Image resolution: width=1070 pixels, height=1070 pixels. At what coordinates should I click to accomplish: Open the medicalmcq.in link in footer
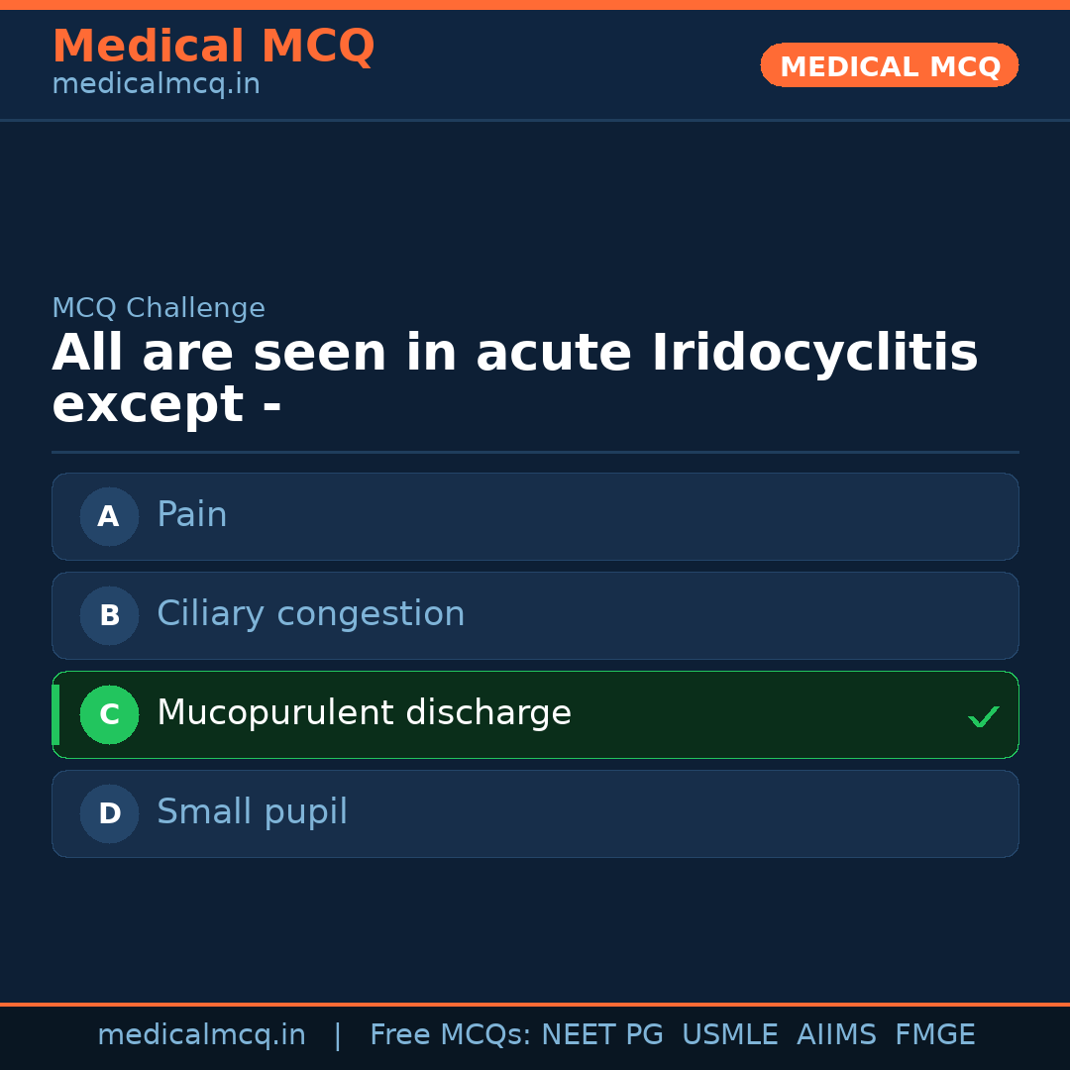click(201, 1035)
